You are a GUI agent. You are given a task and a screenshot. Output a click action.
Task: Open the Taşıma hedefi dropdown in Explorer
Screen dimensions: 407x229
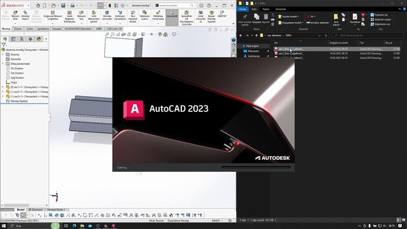click(x=289, y=17)
